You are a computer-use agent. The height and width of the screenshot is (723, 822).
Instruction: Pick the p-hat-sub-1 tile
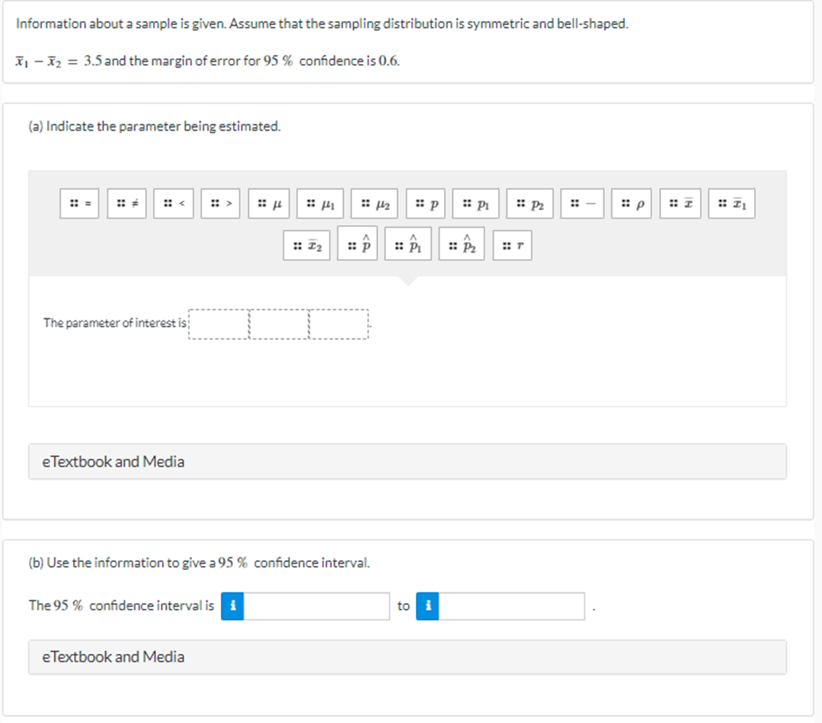[x=408, y=244]
